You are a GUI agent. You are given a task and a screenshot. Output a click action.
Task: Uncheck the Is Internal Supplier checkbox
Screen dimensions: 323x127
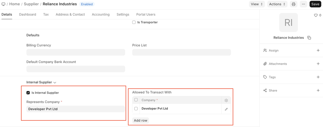pos(28,93)
